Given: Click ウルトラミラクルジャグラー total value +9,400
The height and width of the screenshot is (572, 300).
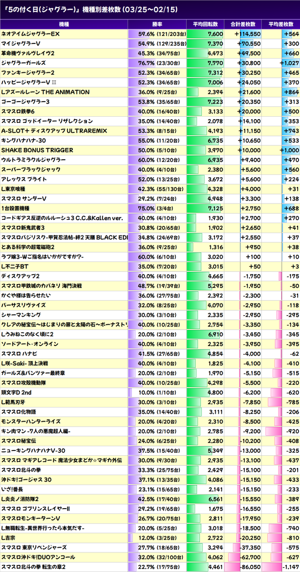Looking at the screenshot, I should click(250, 160).
